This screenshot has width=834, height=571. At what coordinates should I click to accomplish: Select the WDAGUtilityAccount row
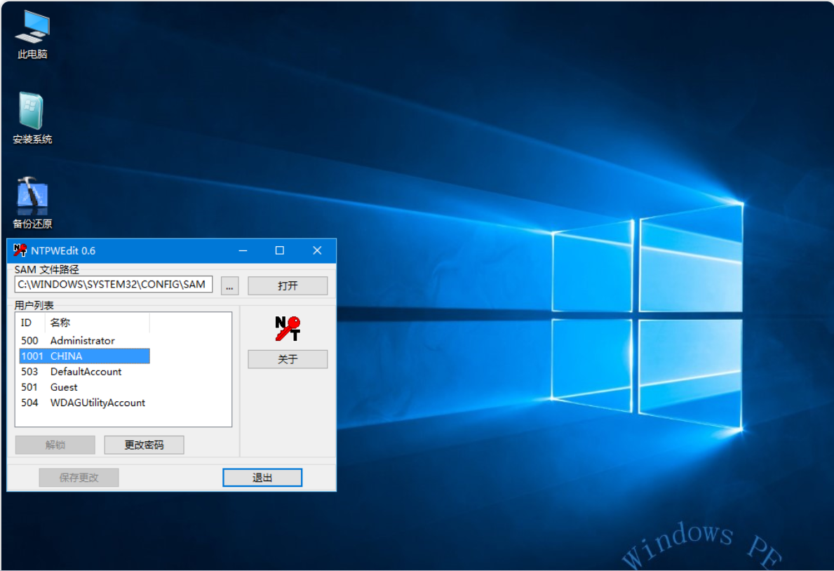tap(97, 403)
